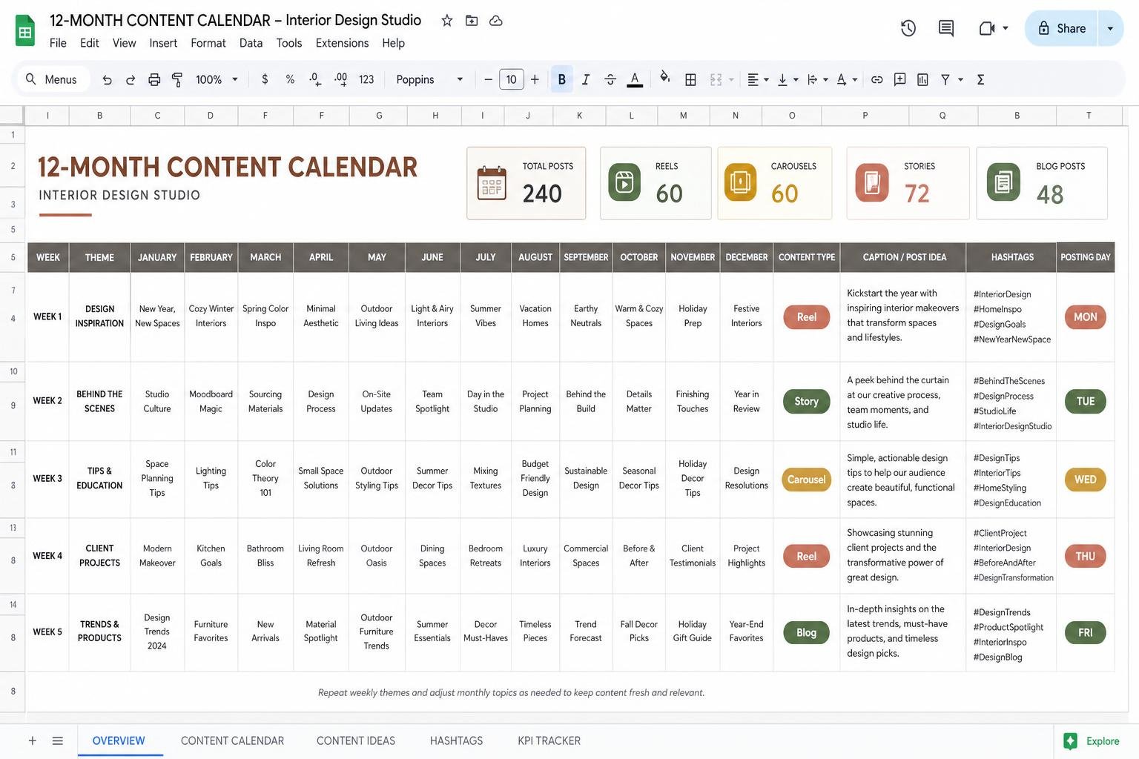Open the comment history panel
The width and height of the screenshot is (1139, 759).
946,28
